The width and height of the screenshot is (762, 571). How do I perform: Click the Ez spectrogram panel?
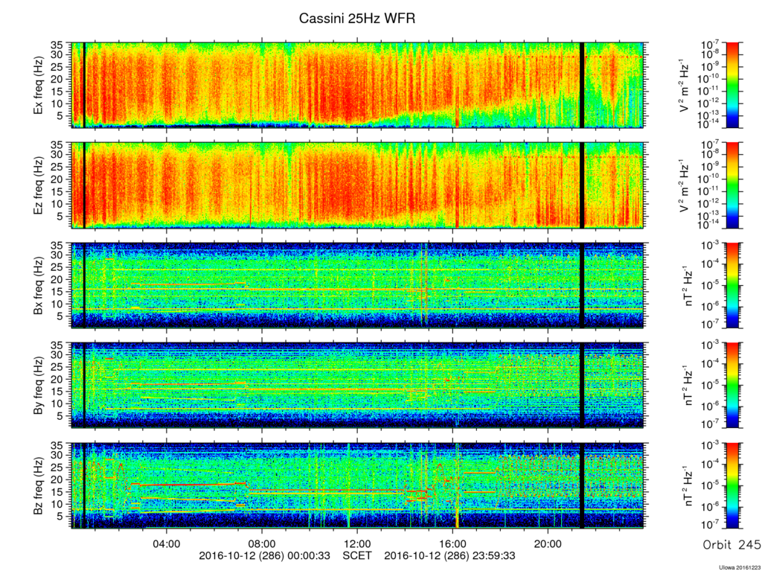tap(358, 185)
